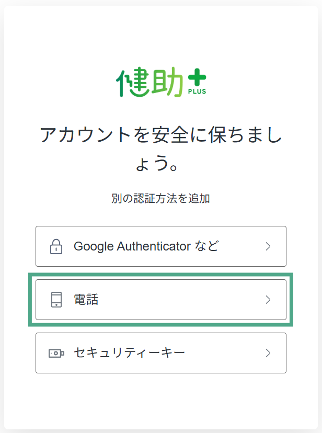Viewport: 322px width, 433px height.
Task: Click the security key device icon
Action: pos(56,353)
